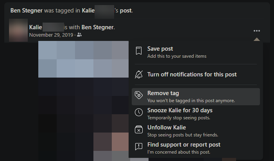This screenshot has width=274, height=161.
Task: Choose "Turn off notifications for this post"
Action: point(192,74)
